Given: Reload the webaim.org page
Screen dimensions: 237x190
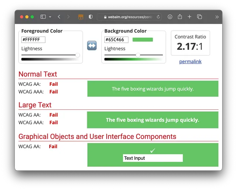Looking at the screenshot, I should click(x=158, y=17).
